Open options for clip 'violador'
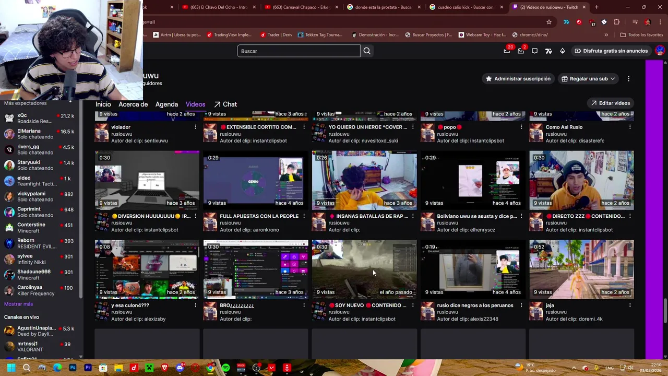 pyautogui.click(x=195, y=127)
